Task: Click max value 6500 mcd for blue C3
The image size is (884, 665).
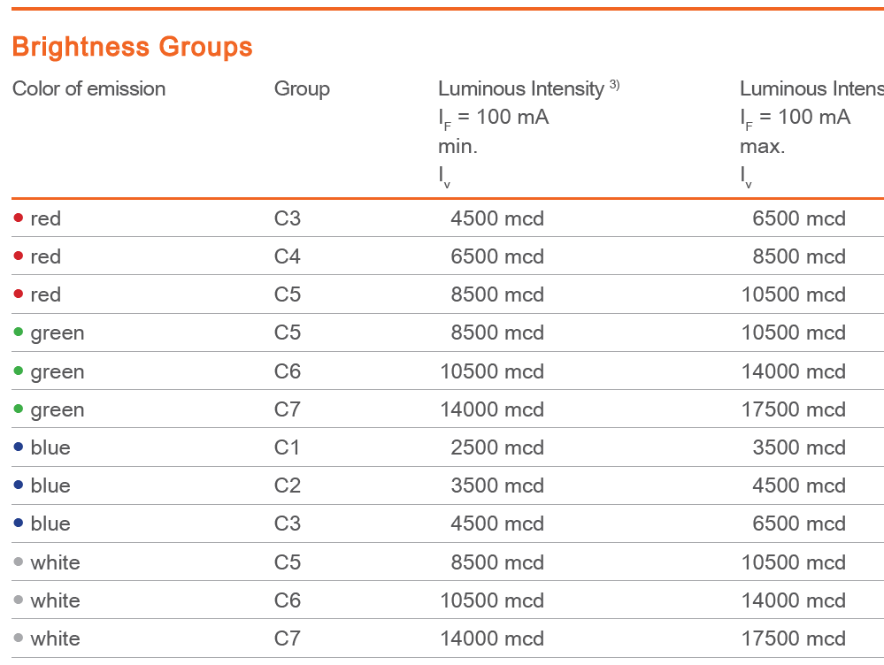Action: pos(799,524)
